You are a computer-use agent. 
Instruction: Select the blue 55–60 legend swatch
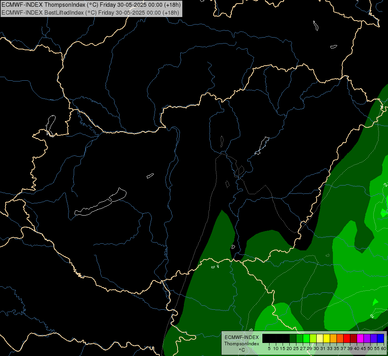coord(380,338)
